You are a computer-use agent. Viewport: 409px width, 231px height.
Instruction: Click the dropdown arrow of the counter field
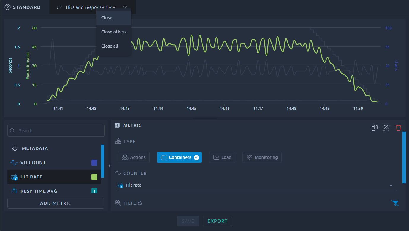click(x=391, y=185)
